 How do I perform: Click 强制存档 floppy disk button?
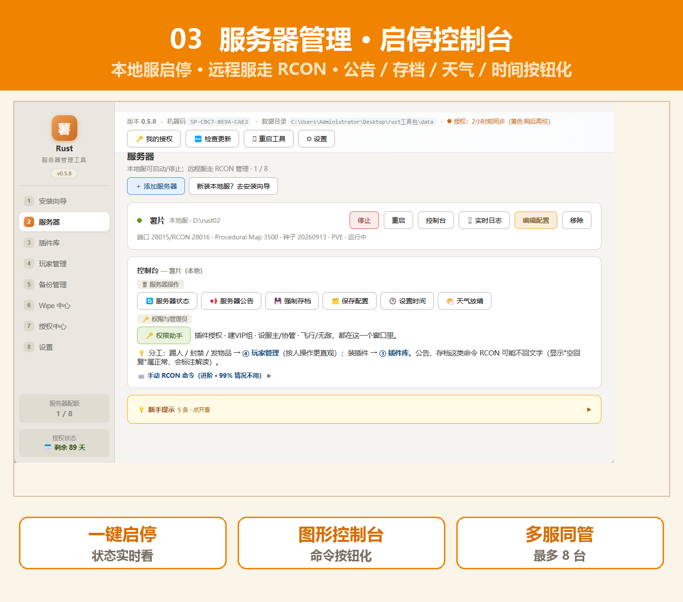292,301
